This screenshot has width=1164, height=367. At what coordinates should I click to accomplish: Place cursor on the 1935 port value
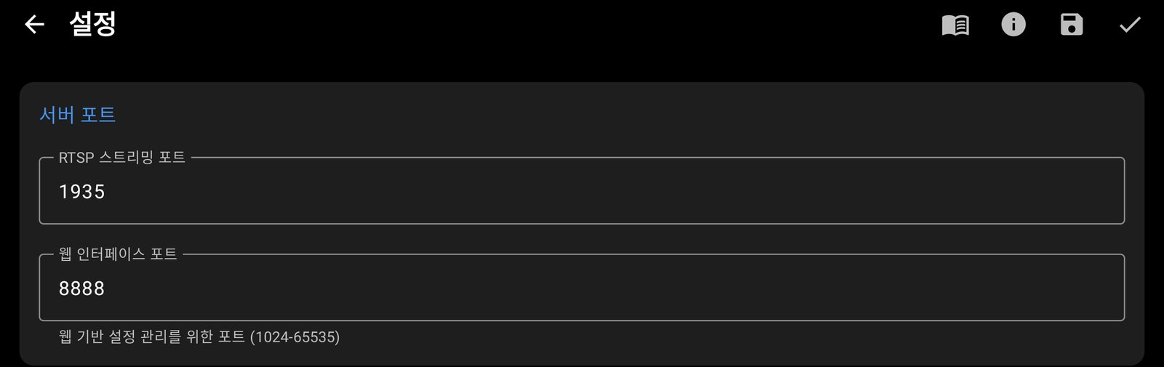[81, 192]
